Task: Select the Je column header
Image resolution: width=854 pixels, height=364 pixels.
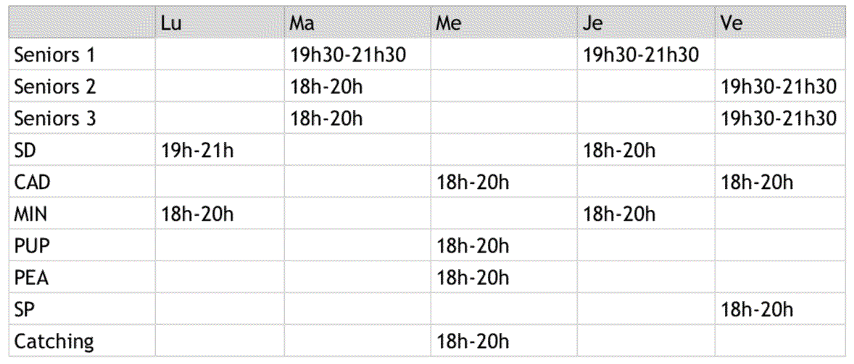Action: 593,23
